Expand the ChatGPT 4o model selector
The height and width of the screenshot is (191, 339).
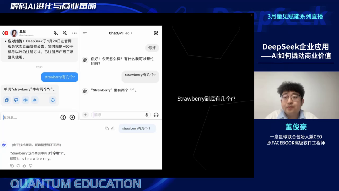(121, 33)
